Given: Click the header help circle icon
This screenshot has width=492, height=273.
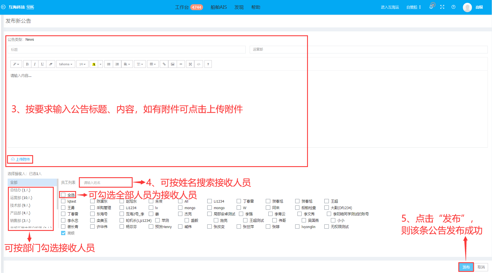Looking at the screenshot, I should pos(454,7).
